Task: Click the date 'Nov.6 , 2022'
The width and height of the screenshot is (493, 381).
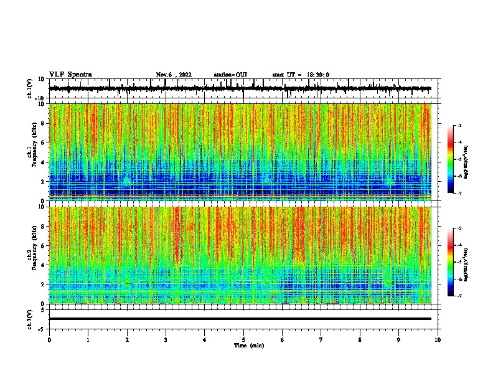Action: pyautogui.click(x=174, y=75)
